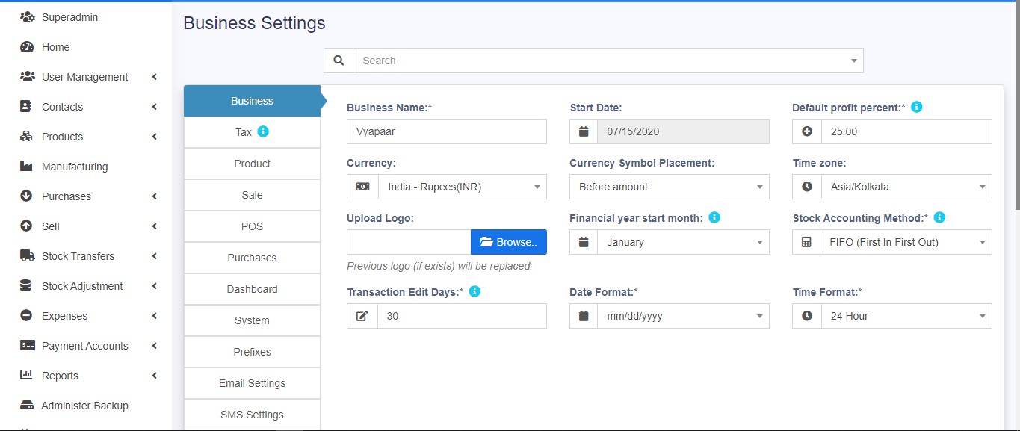This screenshot has height=431, width=1020.
Task: Click the Transaction Edit Days info icon
Action: point(475,291)
